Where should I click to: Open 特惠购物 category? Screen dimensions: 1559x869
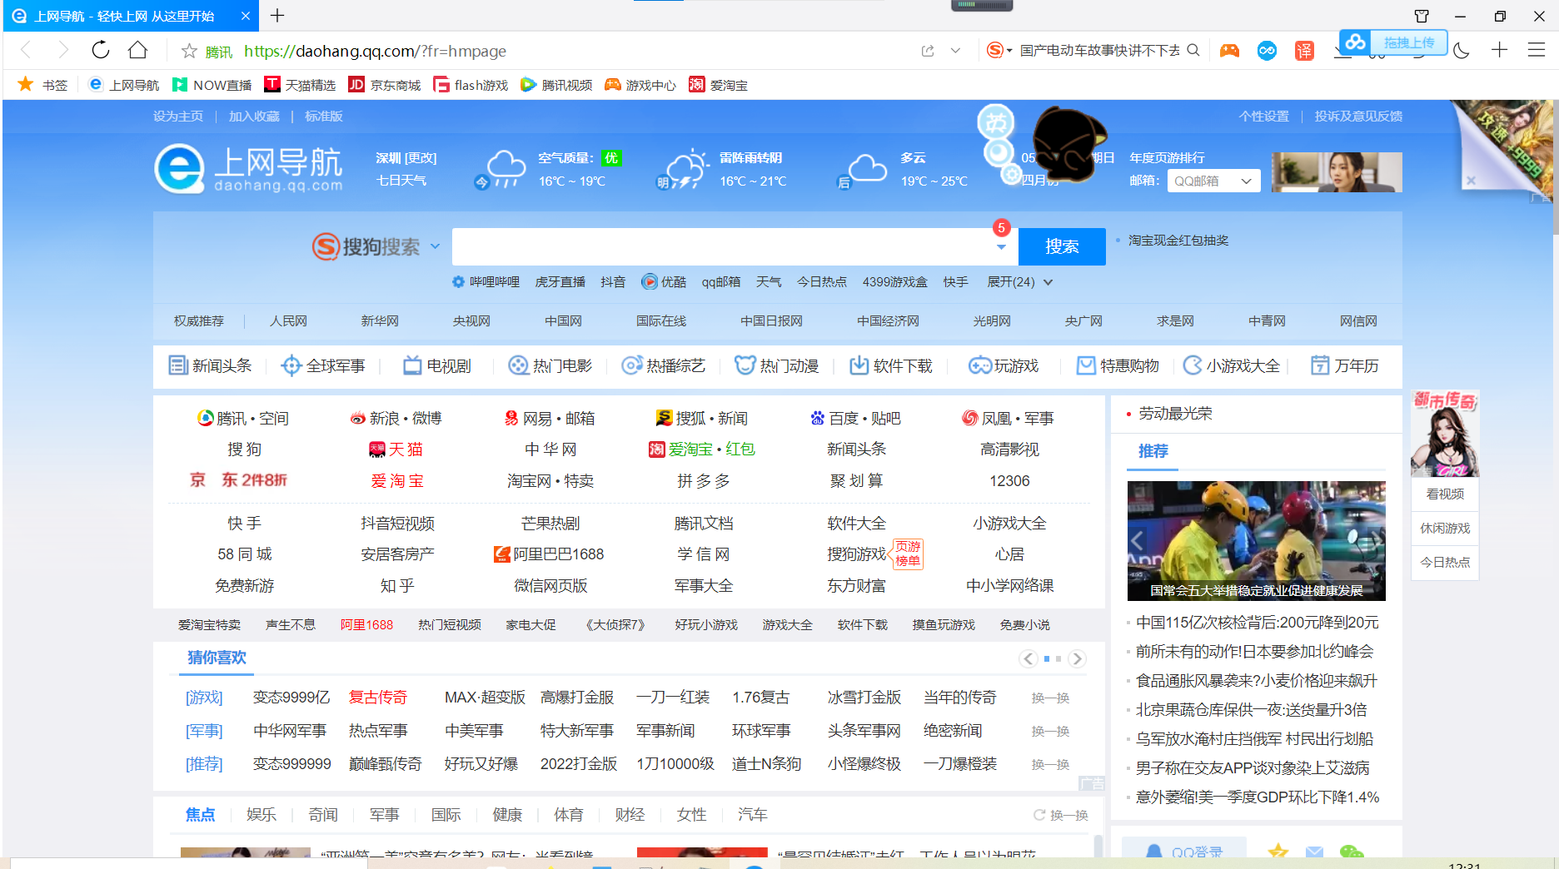(1118, 365)
